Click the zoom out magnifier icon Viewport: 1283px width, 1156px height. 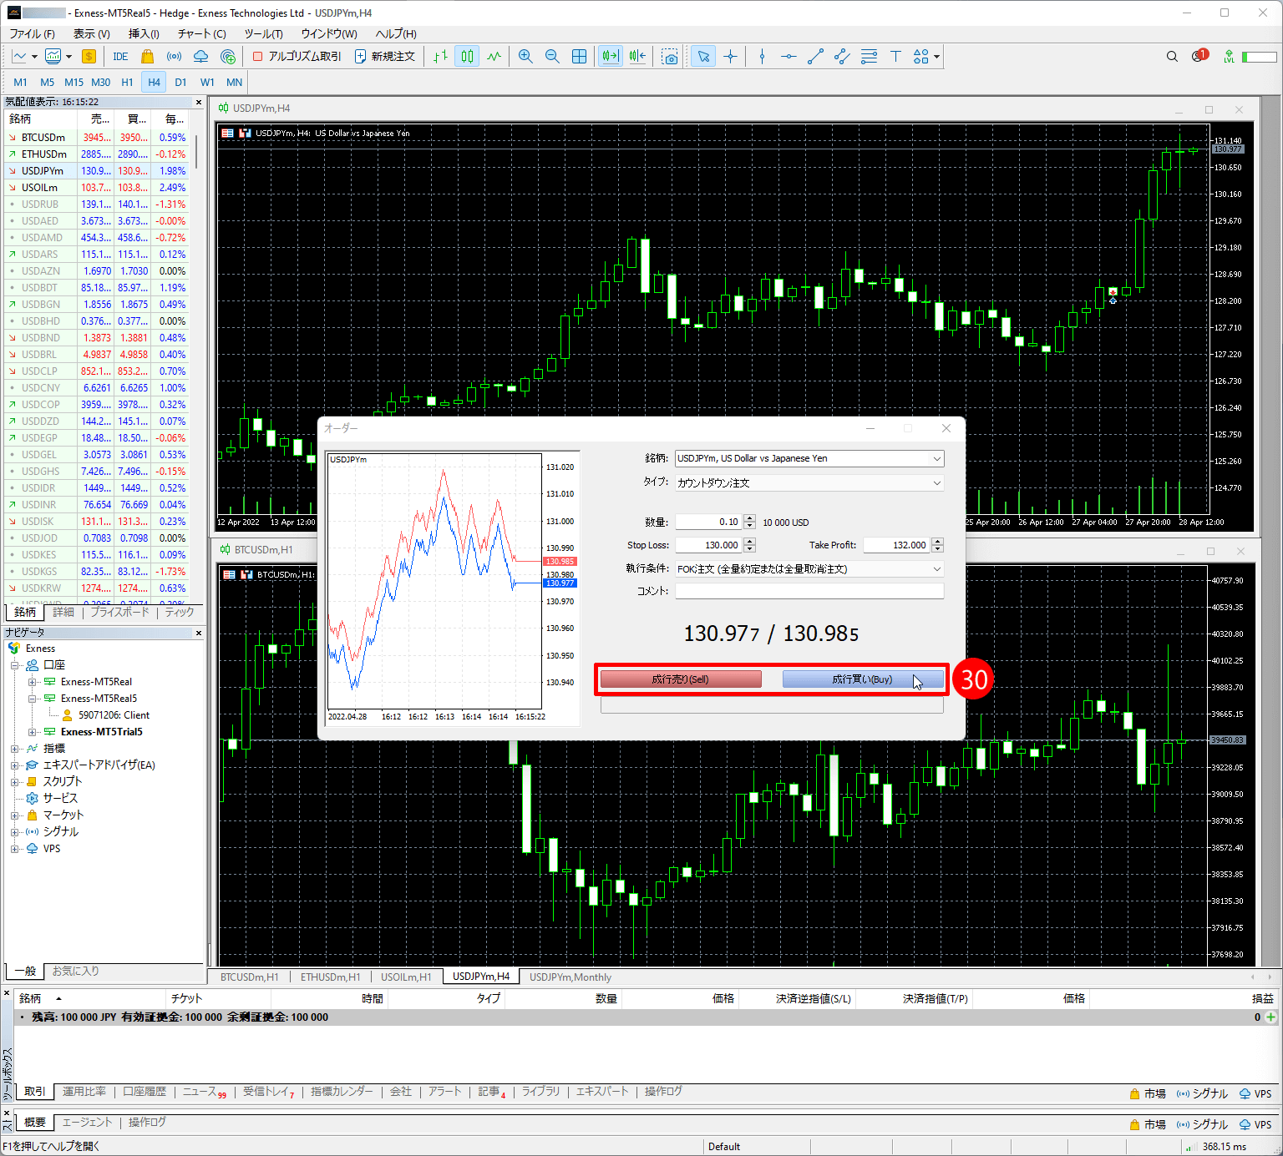pyautogui.click(x=552, y=56)
